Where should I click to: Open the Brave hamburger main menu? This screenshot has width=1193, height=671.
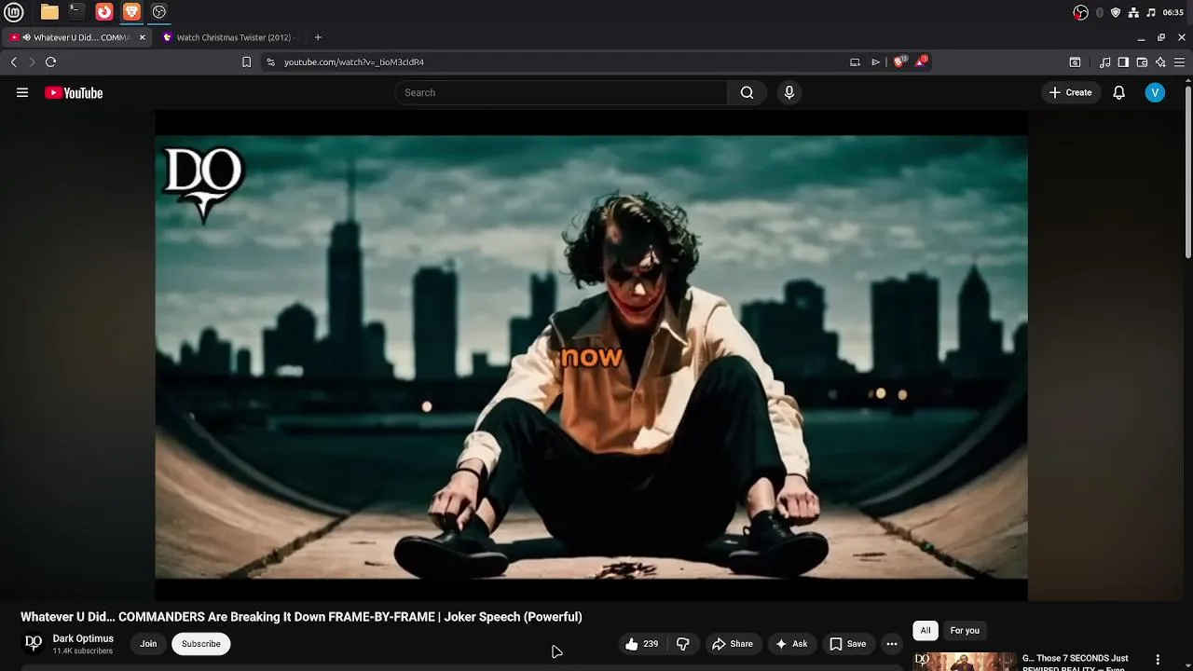1179,62
